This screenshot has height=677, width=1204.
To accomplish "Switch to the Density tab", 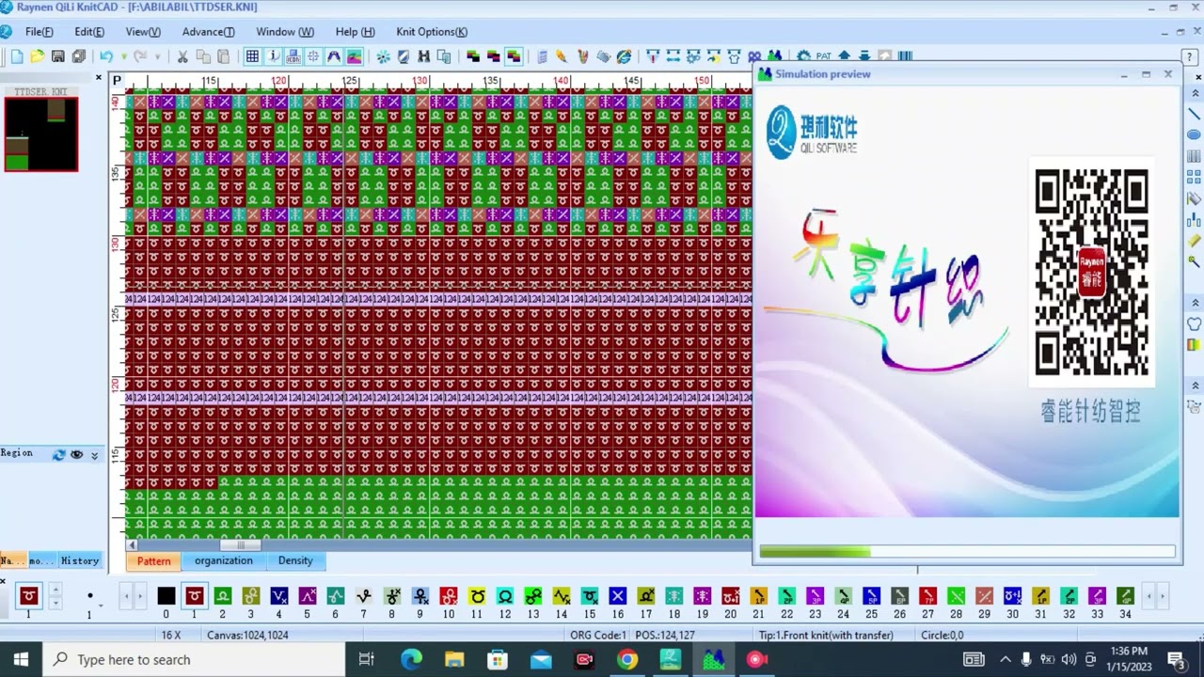I will (295, 560).
